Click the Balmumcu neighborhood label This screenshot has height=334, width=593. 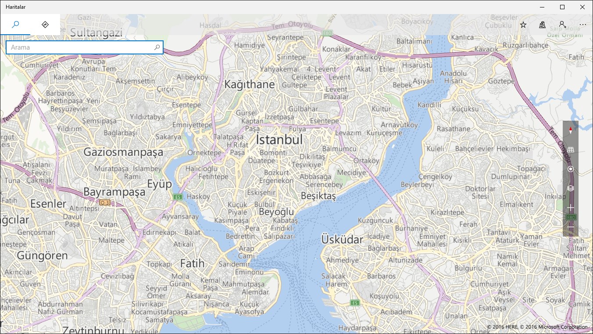click(x=339, y=149)
